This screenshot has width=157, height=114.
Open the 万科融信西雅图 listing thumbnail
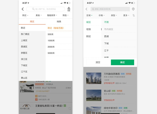[x=94, y=78]
